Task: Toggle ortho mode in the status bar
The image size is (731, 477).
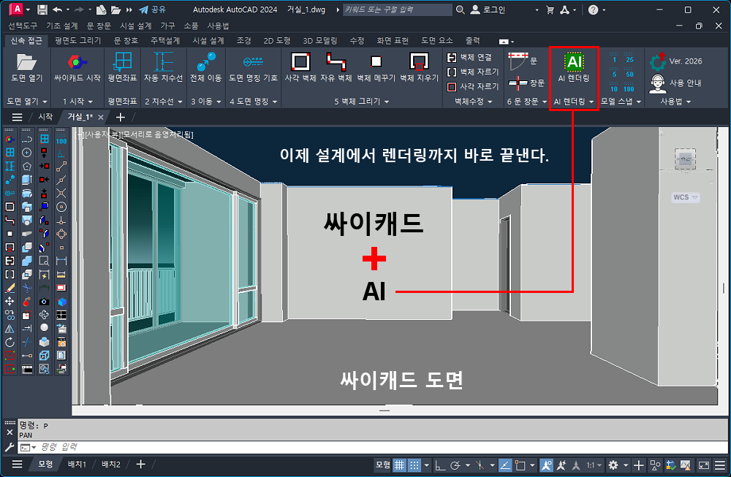Action: (x=439, y=465)
